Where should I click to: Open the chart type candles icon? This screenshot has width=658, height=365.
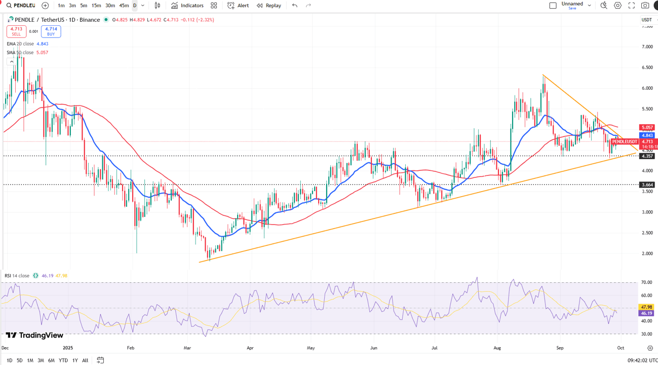(158, 6)
